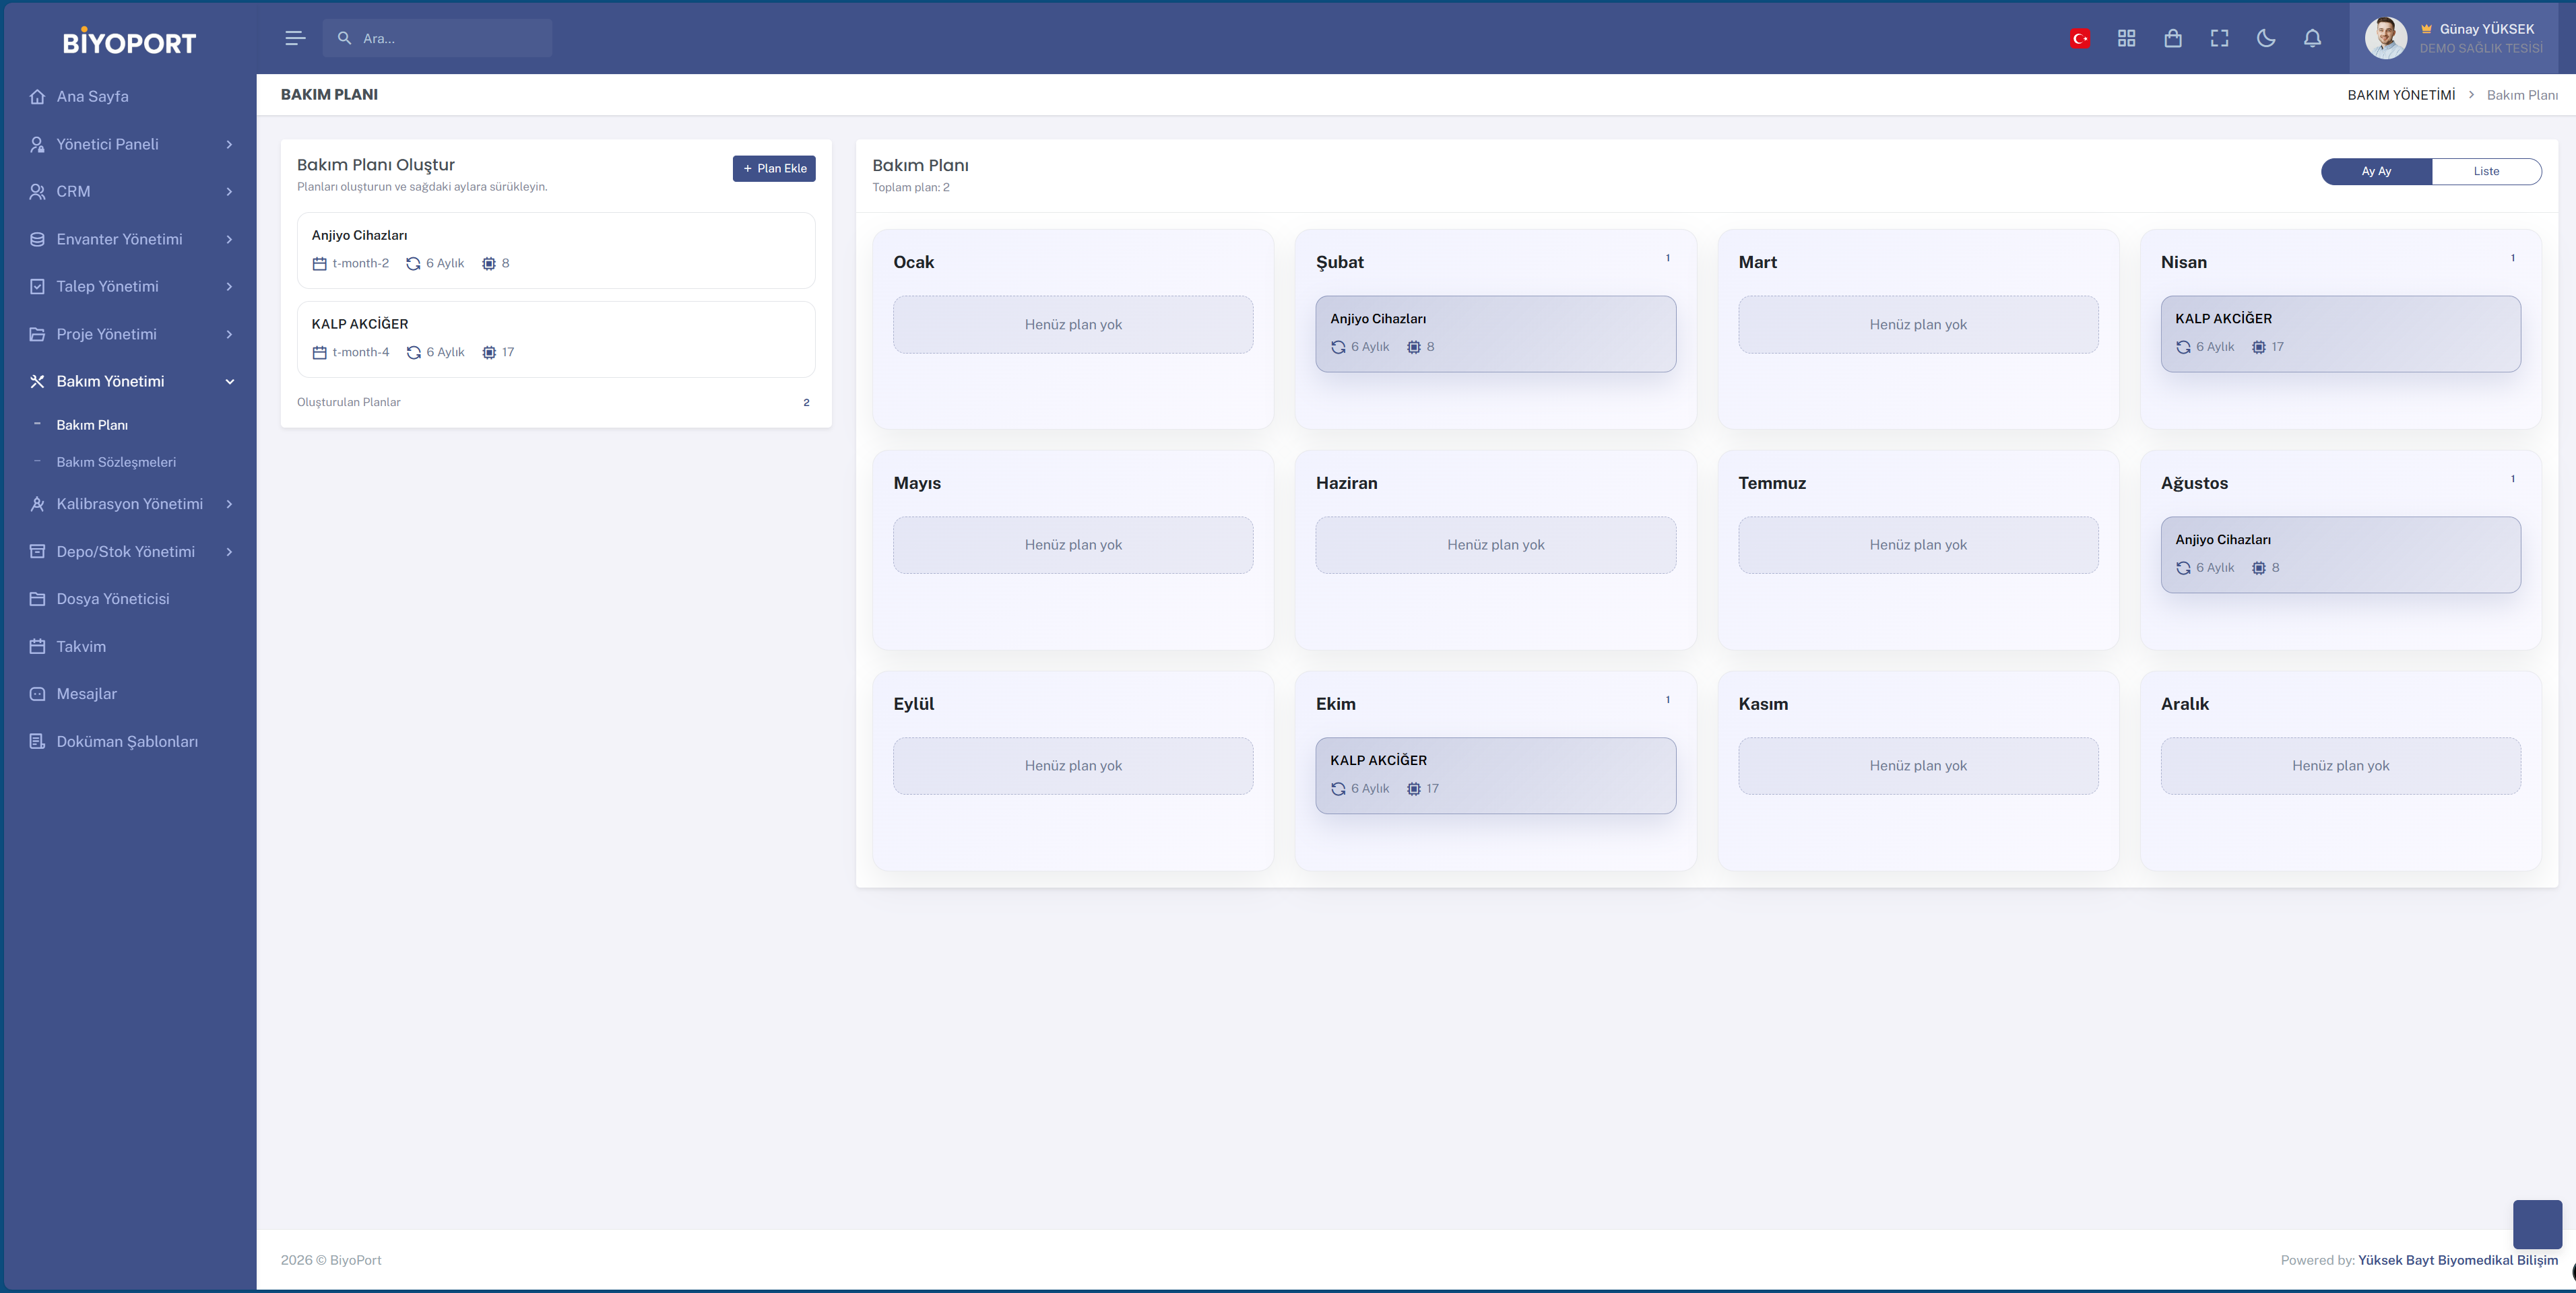Image resolution: width=2576 pixels, height=1293 pixels.
Task: Open the apps grid icon in header
Action: pos(2126,38)
